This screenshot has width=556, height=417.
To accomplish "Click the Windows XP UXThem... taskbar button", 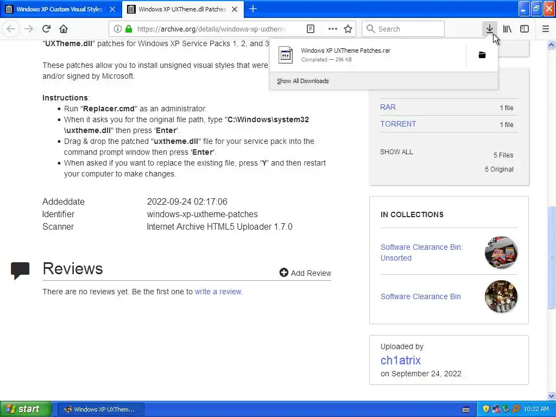I will point(100,409).
